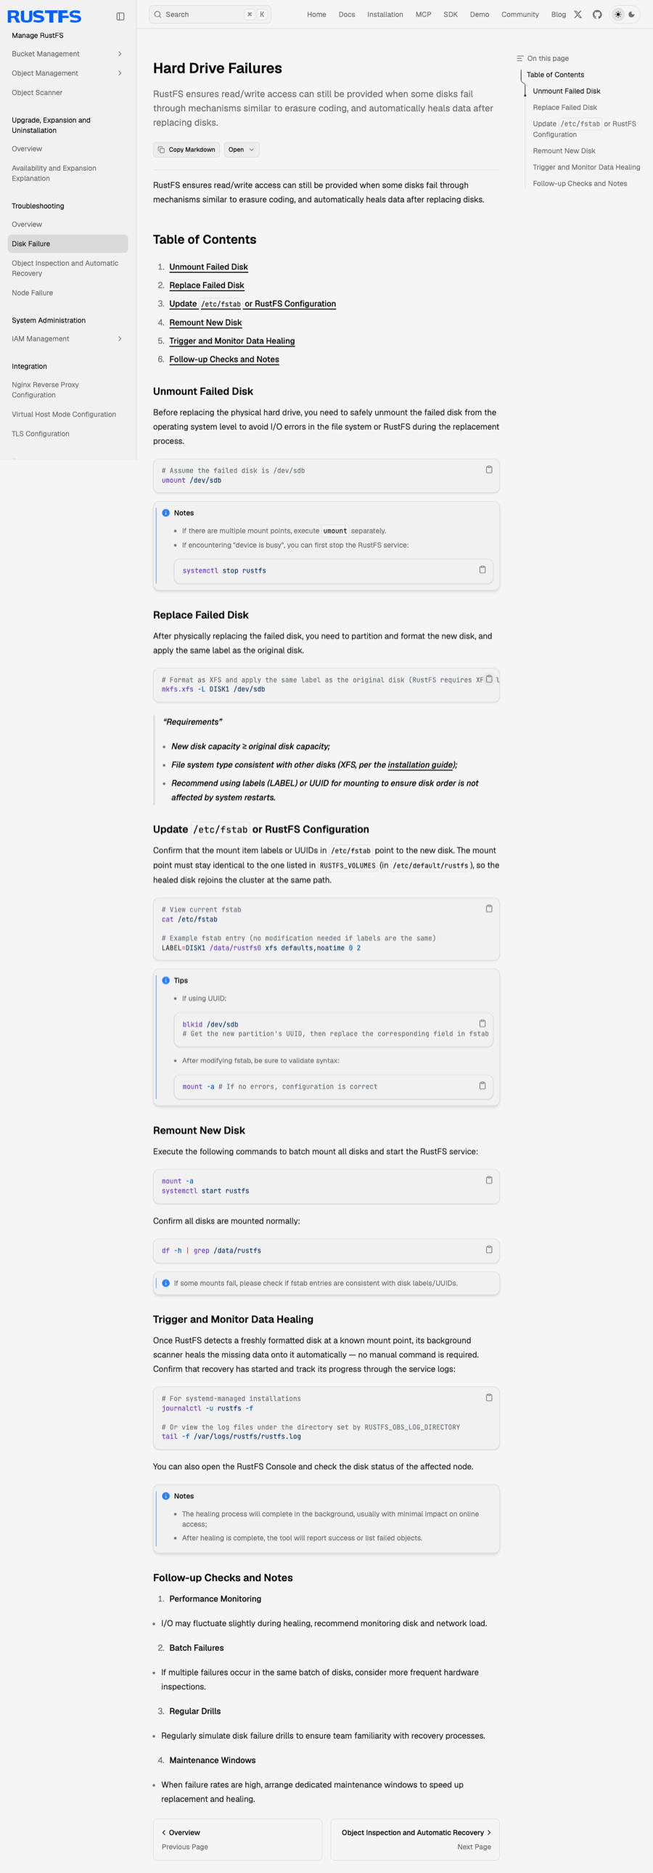Copy the journalctl log commands code block
The width and height of the screenshot is (653, 1873).
(489, 1397)
